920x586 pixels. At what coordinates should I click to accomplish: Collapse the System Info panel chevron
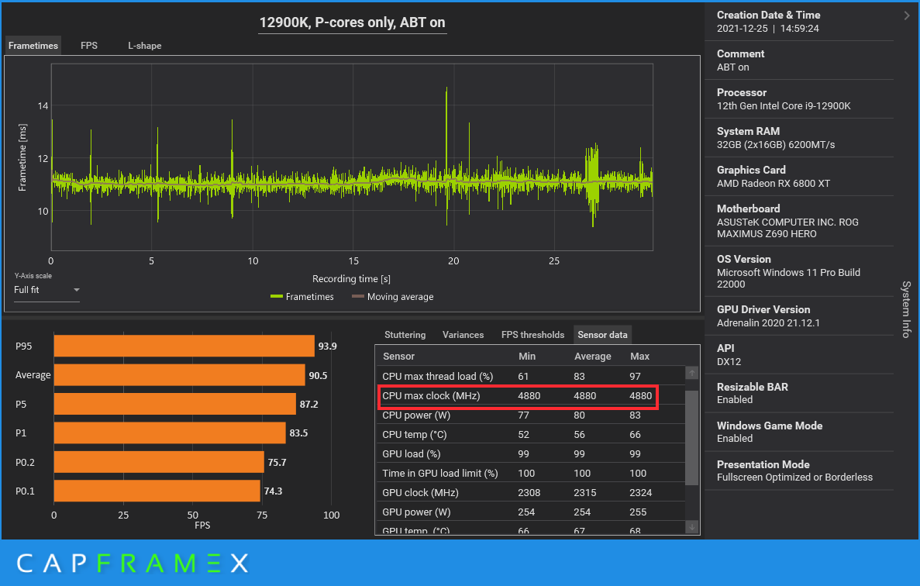pyautogui.click(x=907, y=16)
